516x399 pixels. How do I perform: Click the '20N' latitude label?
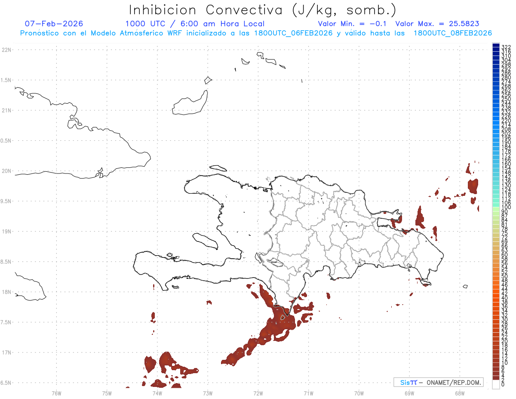click(x=6, y=171)
